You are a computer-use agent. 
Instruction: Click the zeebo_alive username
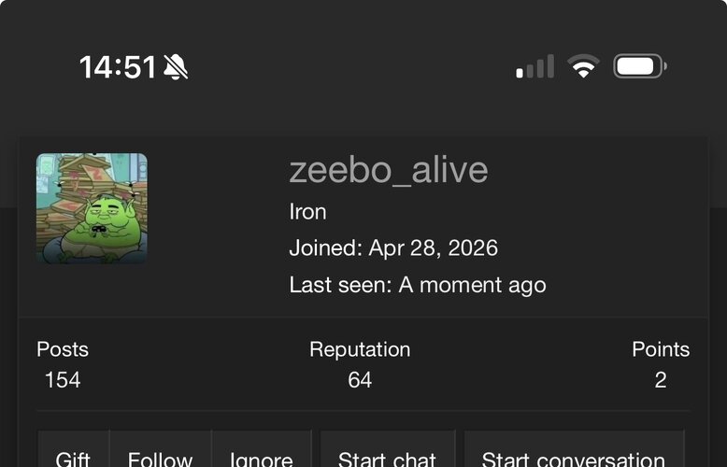coord(389,170)
